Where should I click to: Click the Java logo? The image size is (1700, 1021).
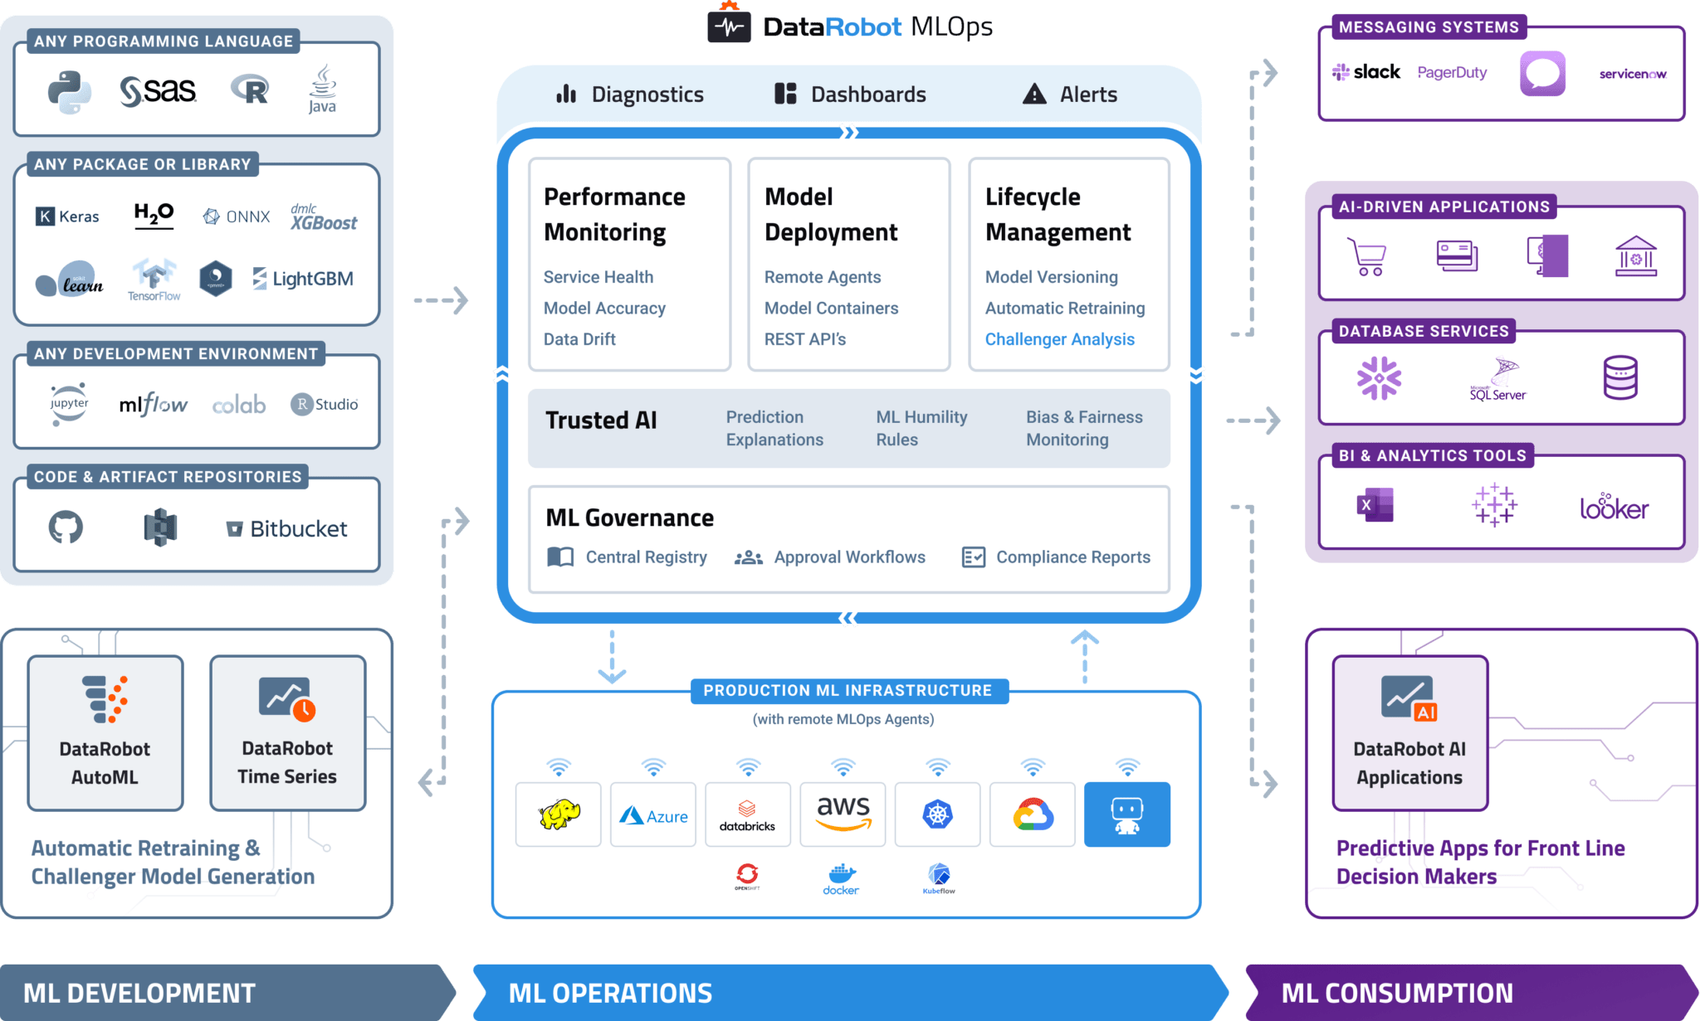pyautogui.click(x=322, y=89)
